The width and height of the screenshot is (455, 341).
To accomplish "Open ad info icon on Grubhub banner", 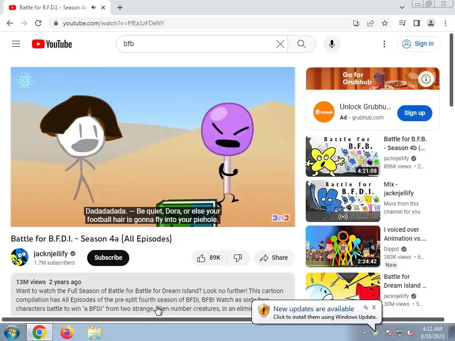I will [426, 79].
